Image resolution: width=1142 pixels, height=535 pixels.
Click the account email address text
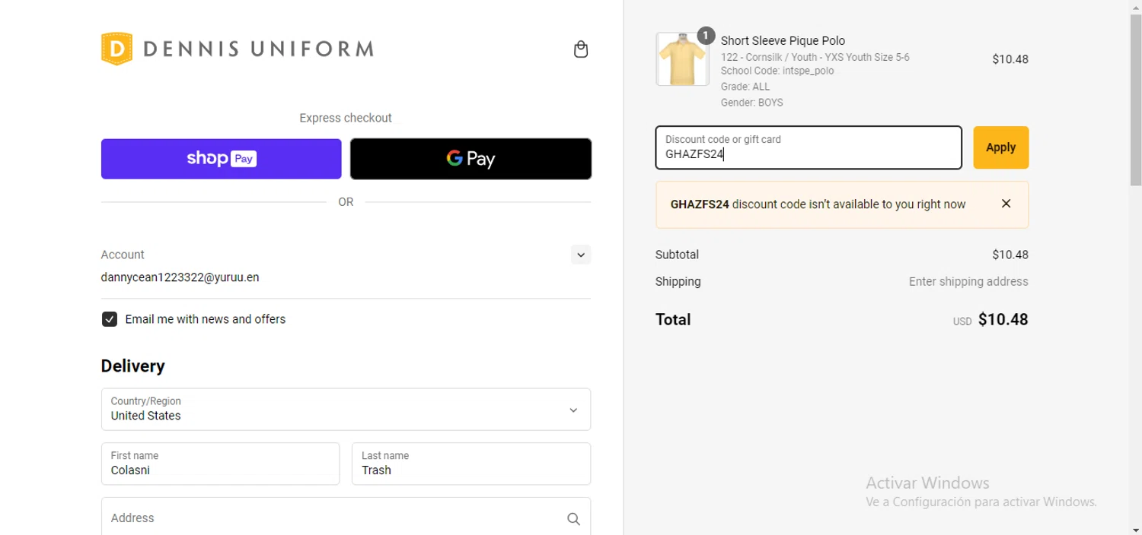[180, 277]
